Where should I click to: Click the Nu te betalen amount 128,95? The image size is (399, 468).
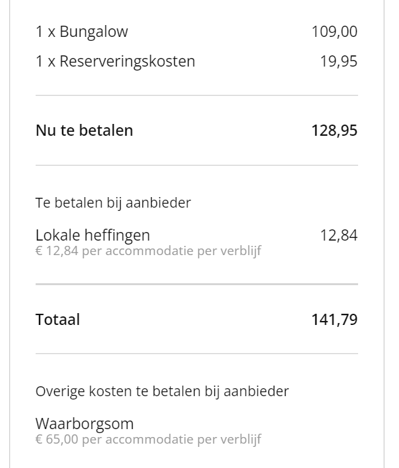point(334,131)
